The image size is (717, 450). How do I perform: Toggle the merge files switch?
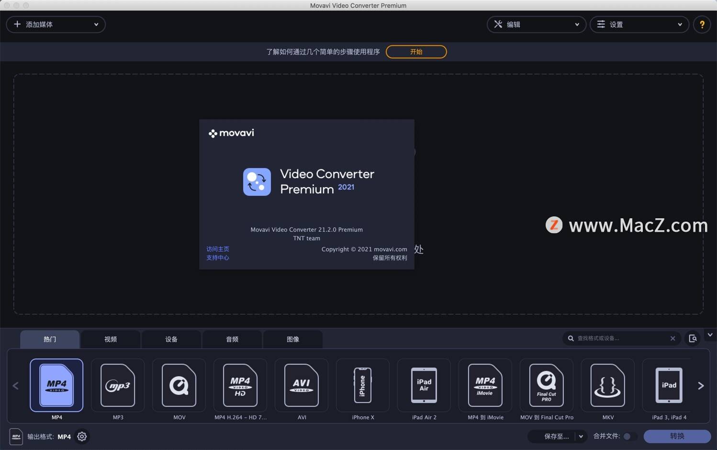coord(630,437)
